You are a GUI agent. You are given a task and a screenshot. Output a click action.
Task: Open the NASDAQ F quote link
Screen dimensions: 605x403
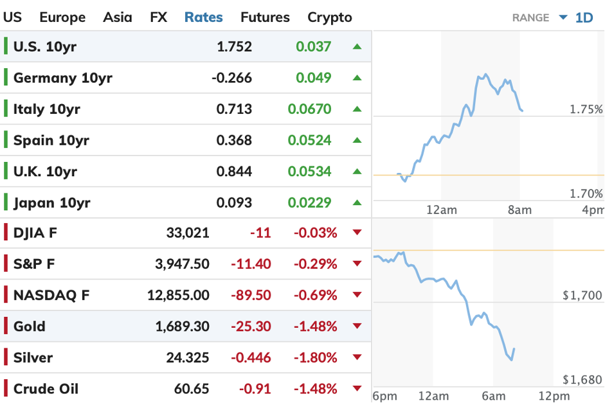click(x=51, y=295)
